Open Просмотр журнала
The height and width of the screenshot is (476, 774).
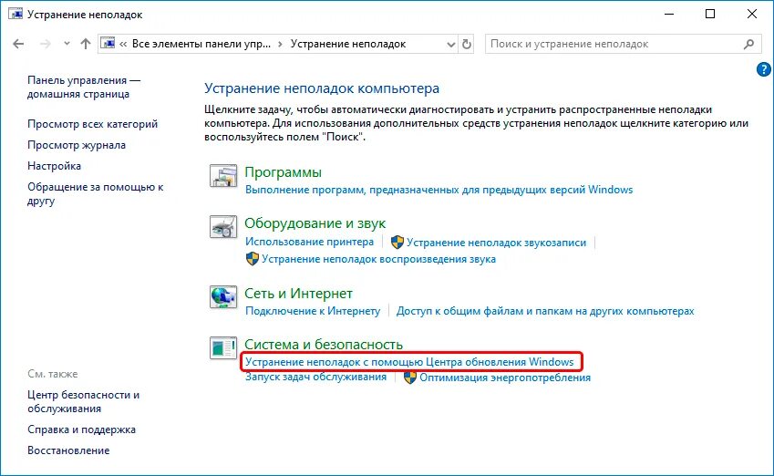(x=77, y=145)
